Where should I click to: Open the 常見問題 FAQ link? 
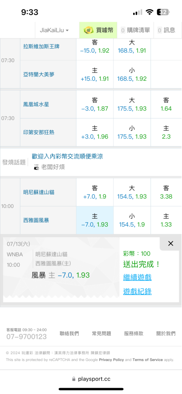[101, 333]
